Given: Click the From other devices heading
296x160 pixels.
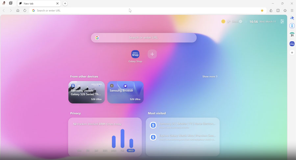Looking at the screenshot, I should [84, 76].
